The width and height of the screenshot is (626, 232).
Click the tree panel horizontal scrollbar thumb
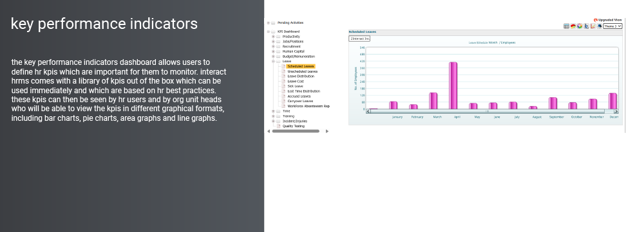pos(296,131)
